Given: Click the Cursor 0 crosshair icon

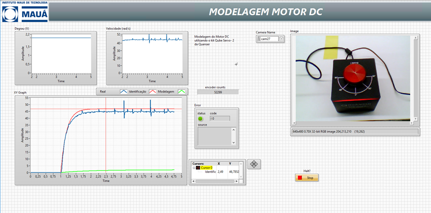Looking at the screenshot, I should [x=198, y=168].
